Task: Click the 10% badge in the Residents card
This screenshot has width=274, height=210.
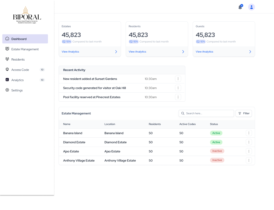Action: [134, 42]
